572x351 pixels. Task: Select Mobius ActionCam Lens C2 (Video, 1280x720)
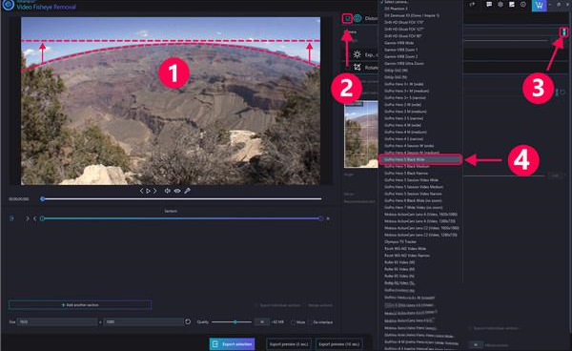click(x=420, y=235)
